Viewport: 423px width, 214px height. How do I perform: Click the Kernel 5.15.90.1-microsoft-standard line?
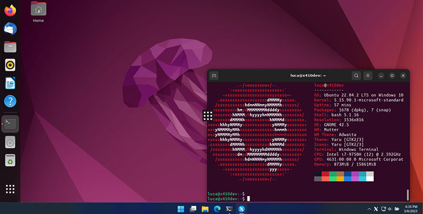[358, 100]
